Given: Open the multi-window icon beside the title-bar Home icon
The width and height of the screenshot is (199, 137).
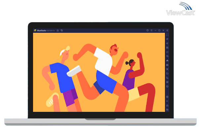Looking at the screenshot, I should pyautogui.click(x=62, y=30).
